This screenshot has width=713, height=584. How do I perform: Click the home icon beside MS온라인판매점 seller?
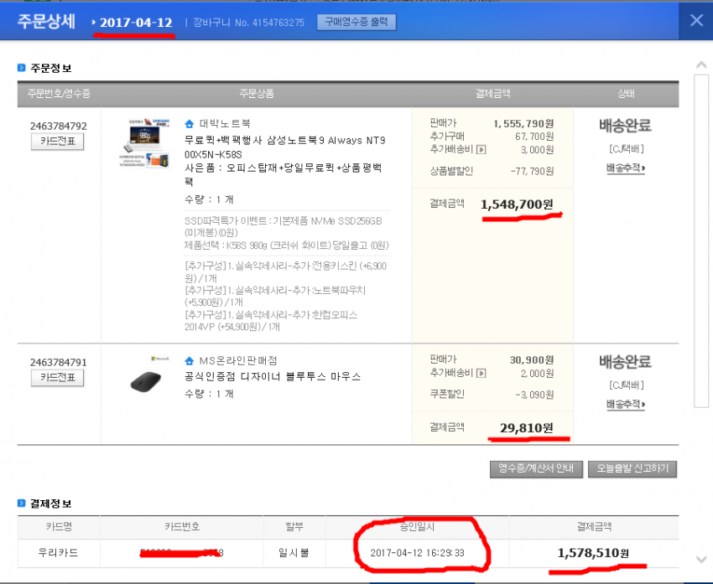(190, 360)
